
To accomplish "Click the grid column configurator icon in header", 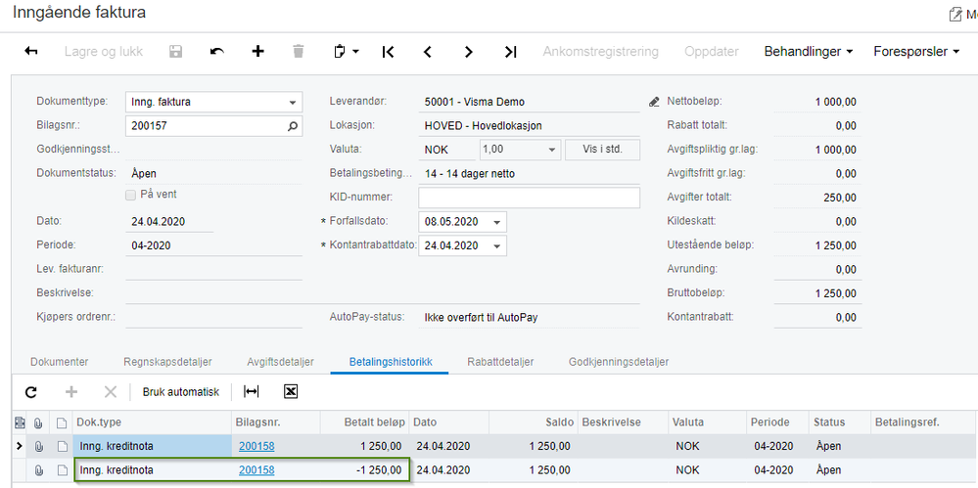I will [x=20, y=422].
